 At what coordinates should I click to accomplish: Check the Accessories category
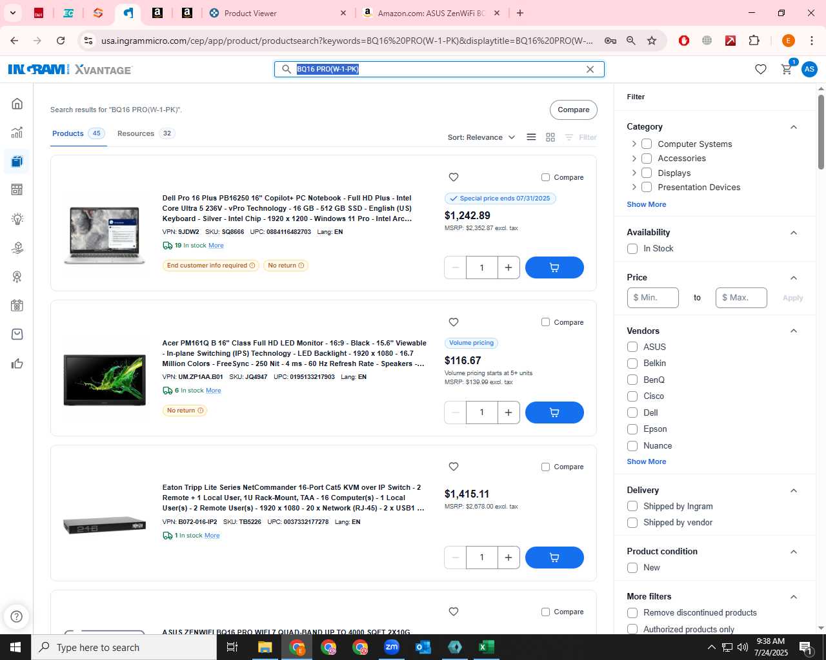point(647,159)
